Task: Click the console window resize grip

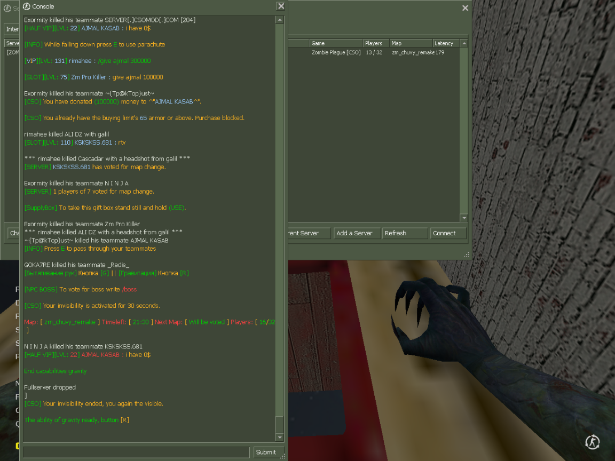Action: pos(283,457)
